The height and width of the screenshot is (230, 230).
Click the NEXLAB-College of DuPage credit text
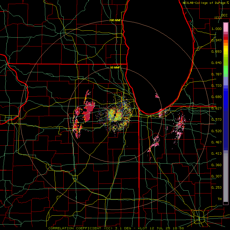coord(206,3)
